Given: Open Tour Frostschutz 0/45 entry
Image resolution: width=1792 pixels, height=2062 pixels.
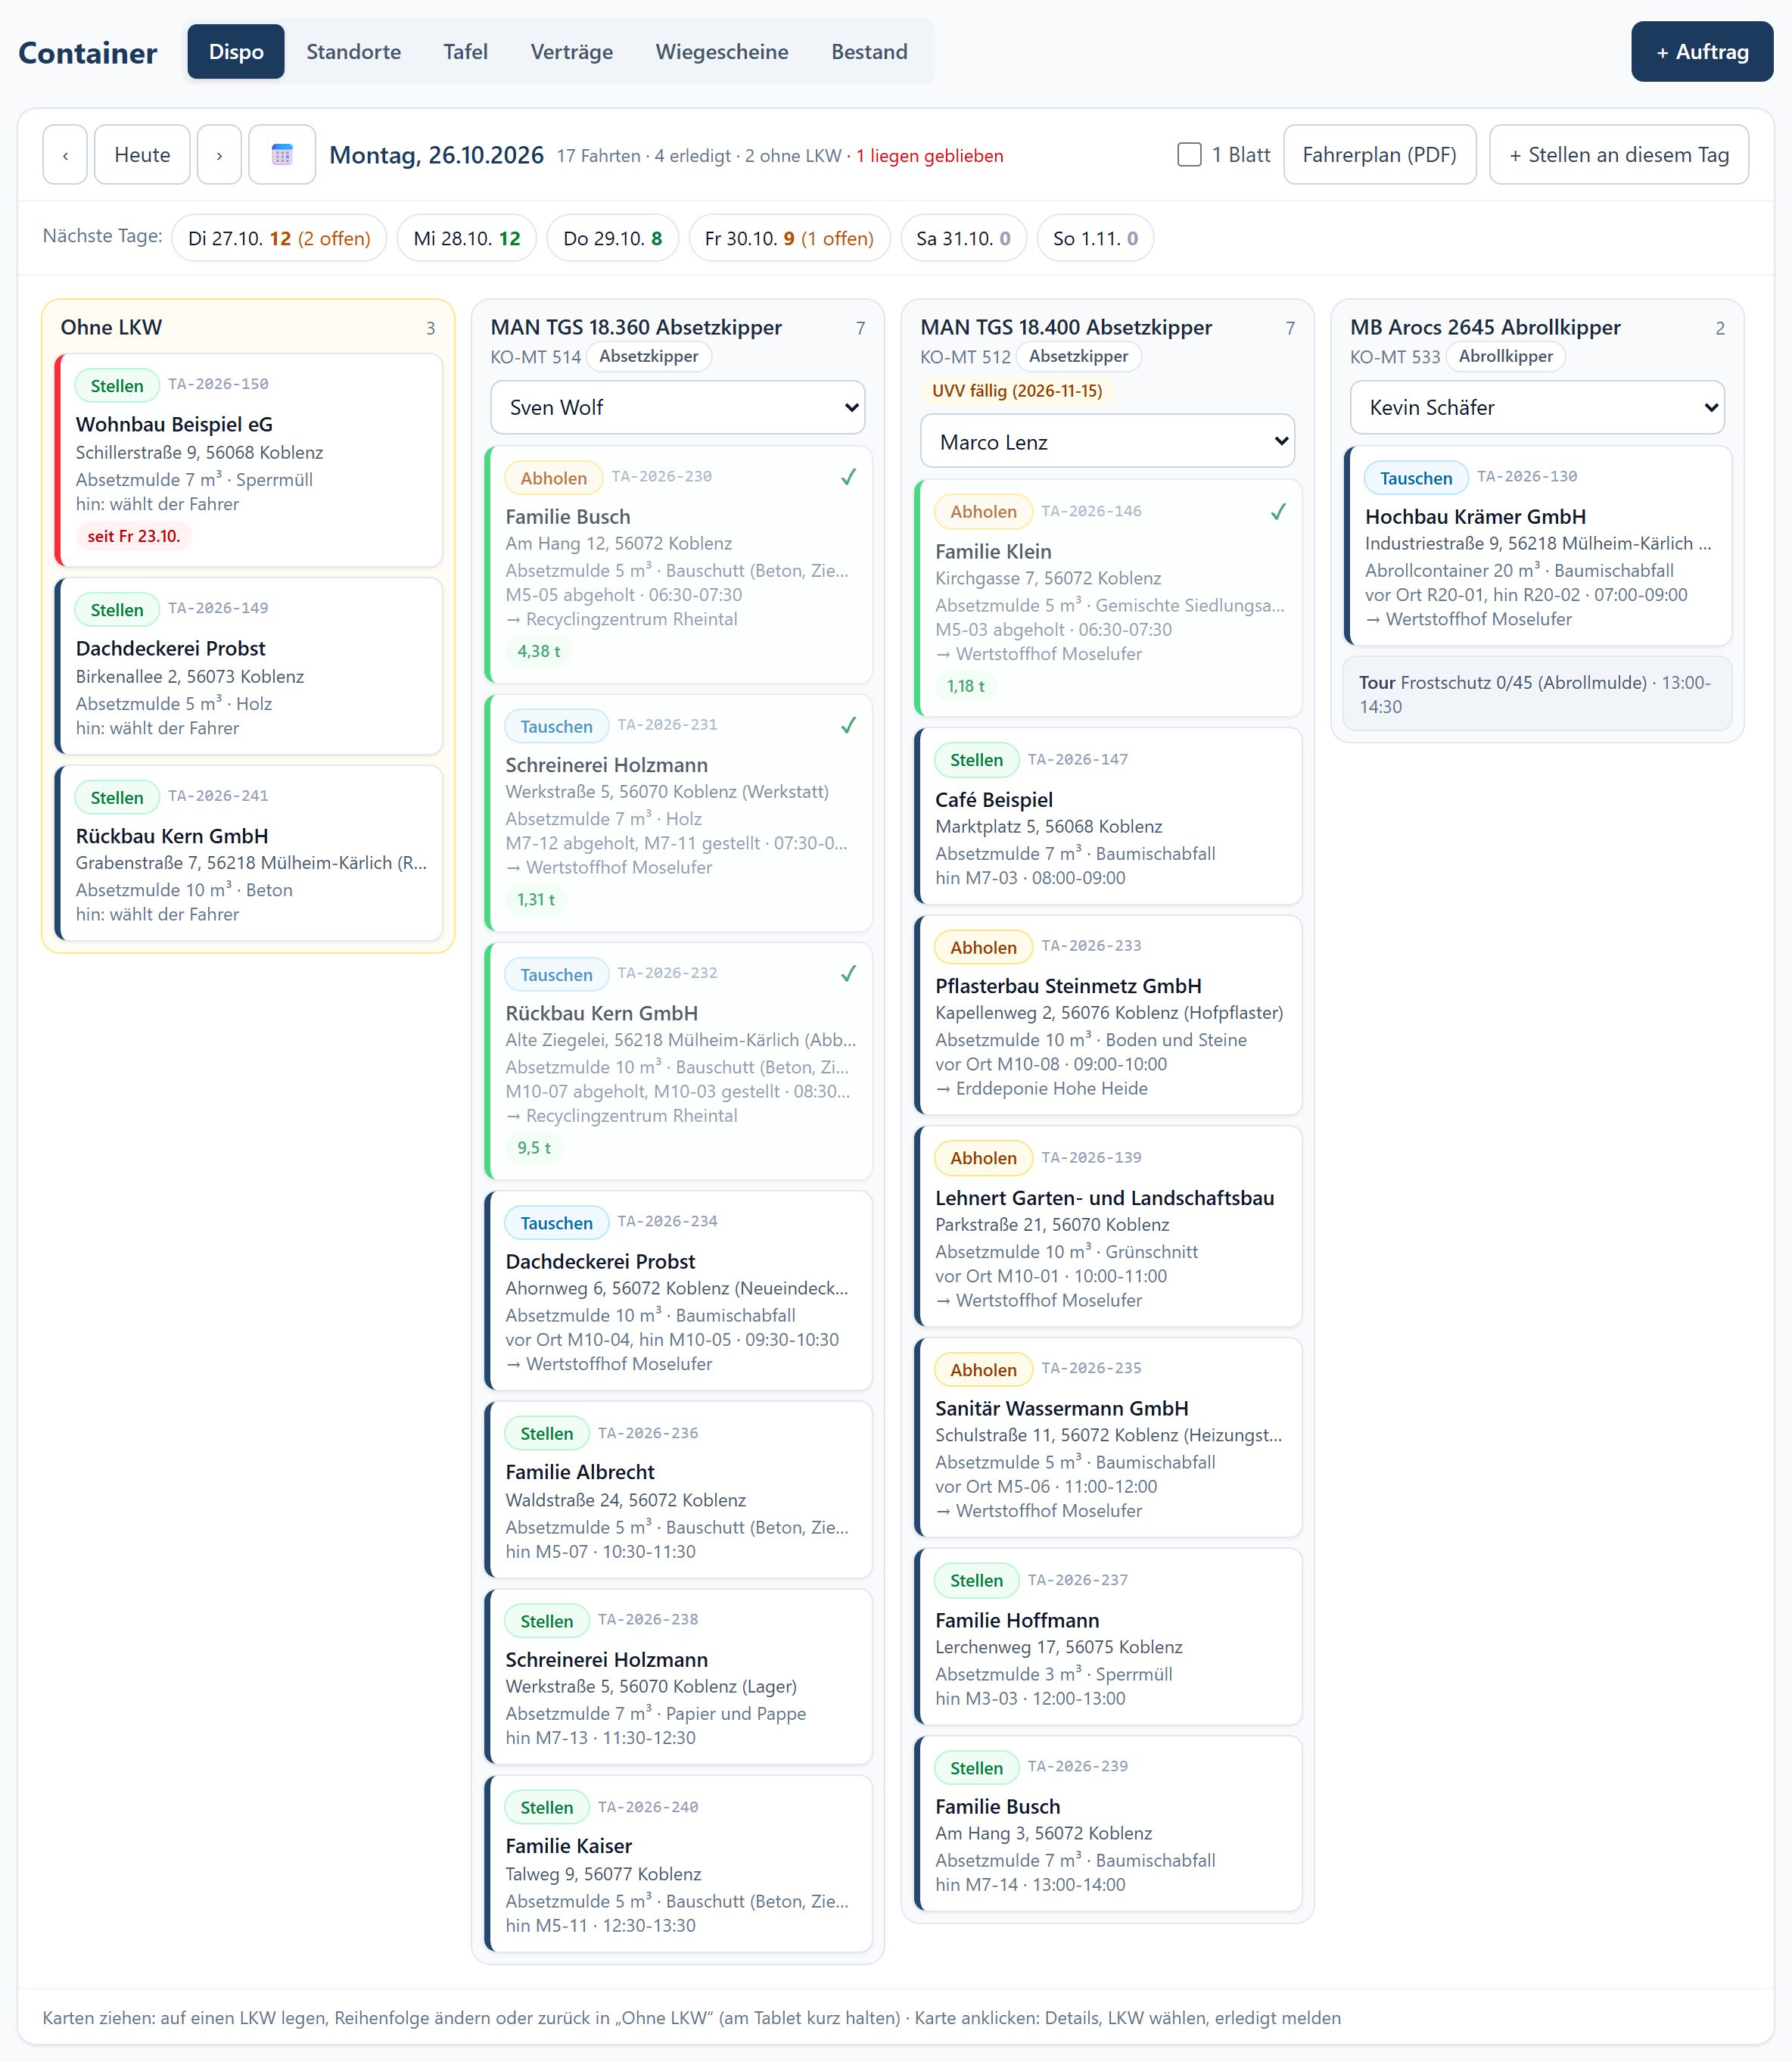Looking at the screenshot, I should (1538, 694).
